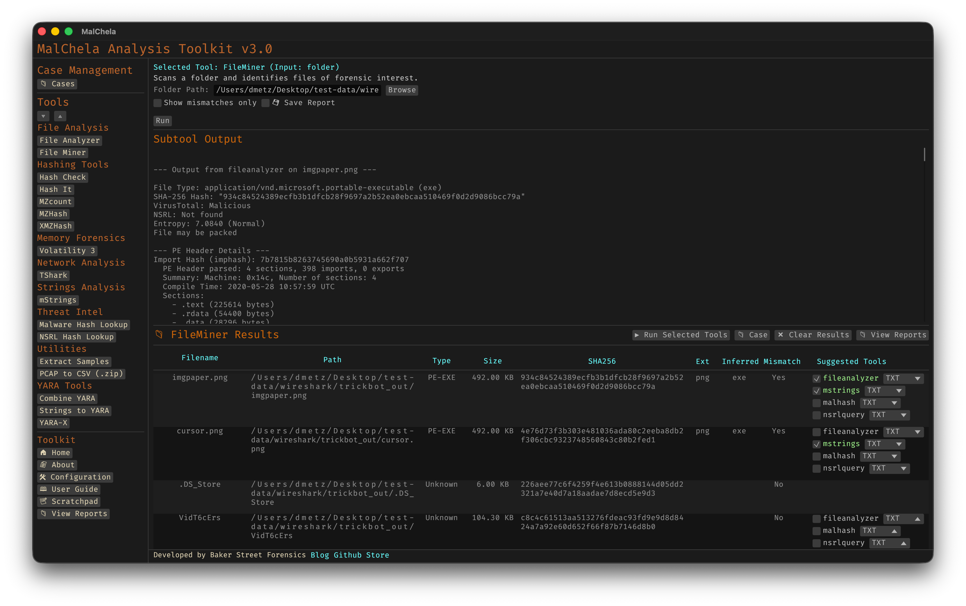Open fileanalyzer TXT dropdown for imgpaper.png
The height and width of the screenshot is (606, 966).
904,378
